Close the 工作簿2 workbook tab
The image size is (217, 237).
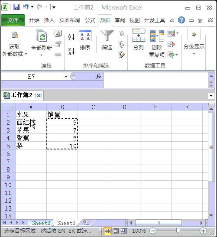click(x=39, y=95)
